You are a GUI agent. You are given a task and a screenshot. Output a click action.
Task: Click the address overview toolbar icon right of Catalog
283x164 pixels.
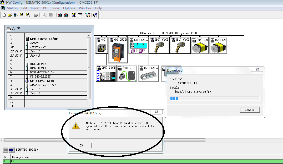[x=80, y=15]
